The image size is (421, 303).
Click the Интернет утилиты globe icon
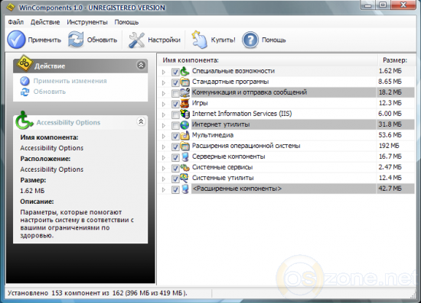click(184, 124)
